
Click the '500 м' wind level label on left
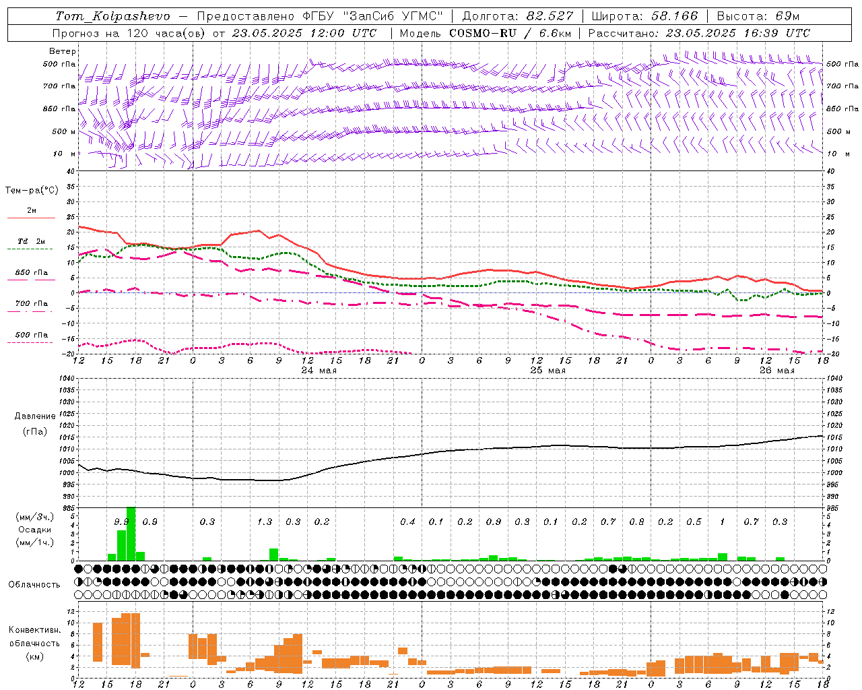click(64, 131)
